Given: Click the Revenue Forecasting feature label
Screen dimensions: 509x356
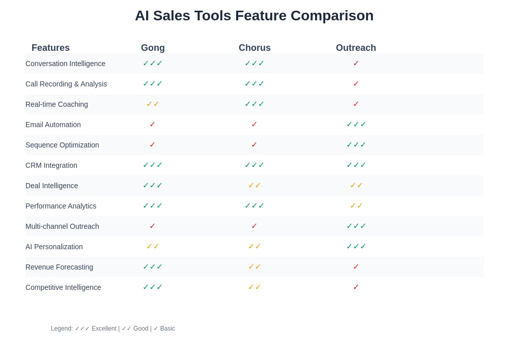Looking at the screenshot, I should [59, 267].
